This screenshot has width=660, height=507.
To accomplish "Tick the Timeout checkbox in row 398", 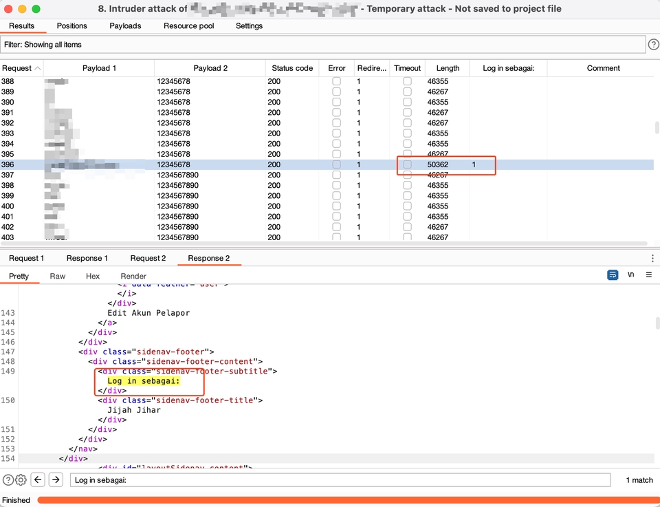I will coord(407,185).
